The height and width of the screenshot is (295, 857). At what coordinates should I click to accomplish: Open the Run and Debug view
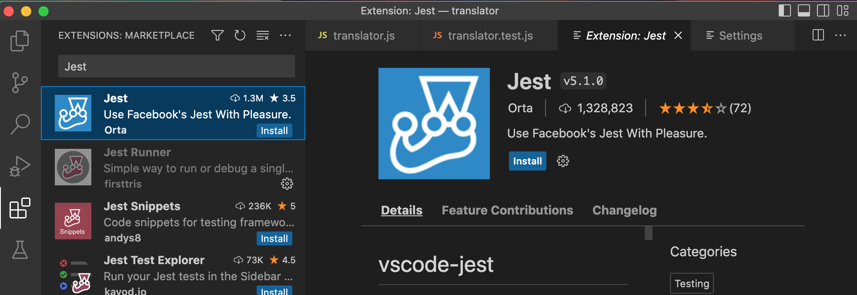pos(20,166)
